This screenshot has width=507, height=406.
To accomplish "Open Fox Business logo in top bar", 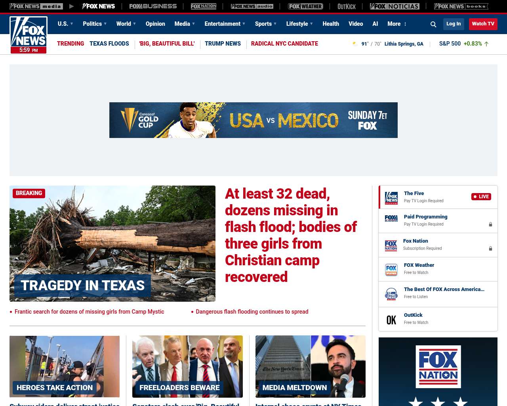I will coord(153,6).
